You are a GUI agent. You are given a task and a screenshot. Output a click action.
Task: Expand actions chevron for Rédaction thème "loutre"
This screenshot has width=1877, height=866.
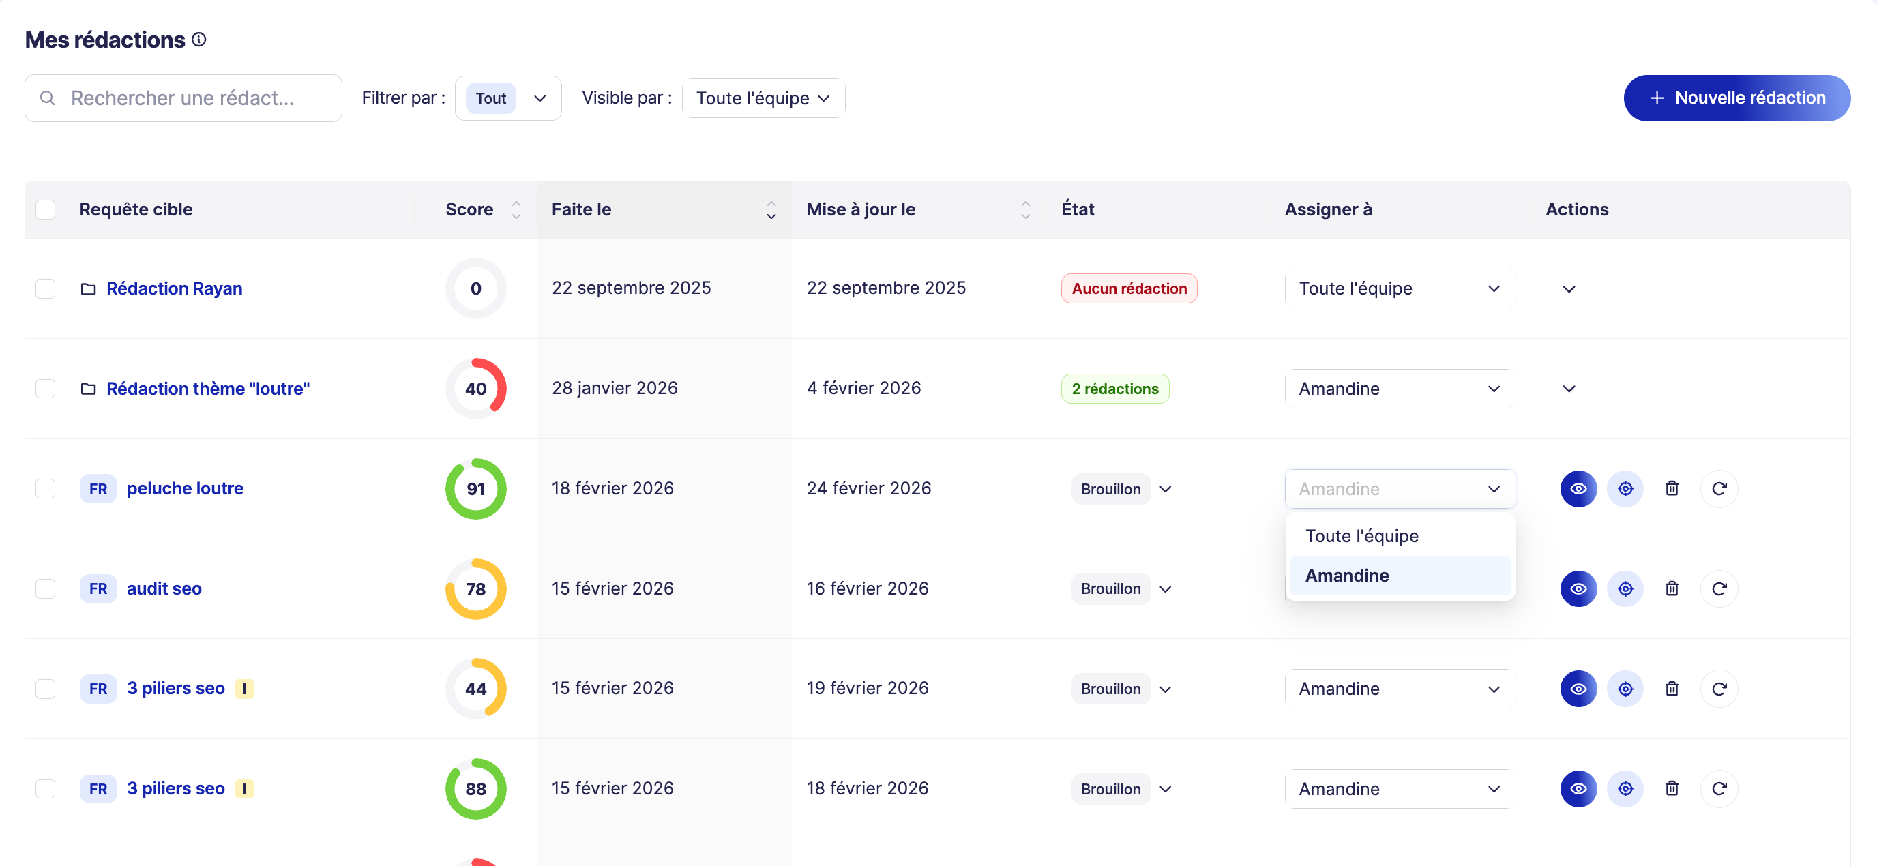click(1569, 389)
